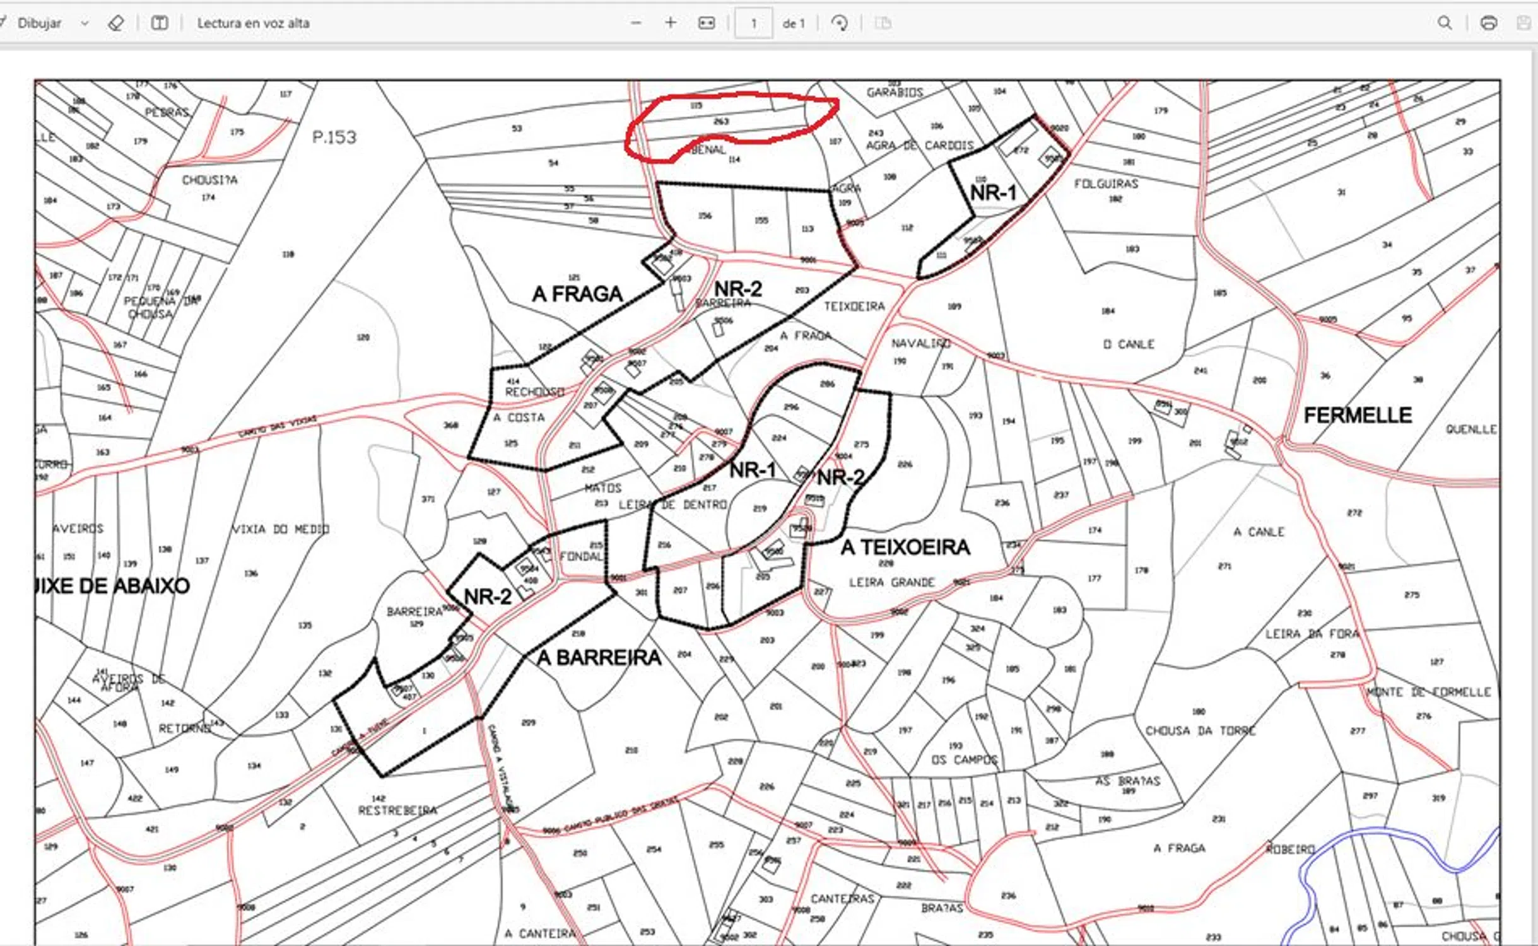
Task: Toggle fit to width icon
Action: point(707,23)
